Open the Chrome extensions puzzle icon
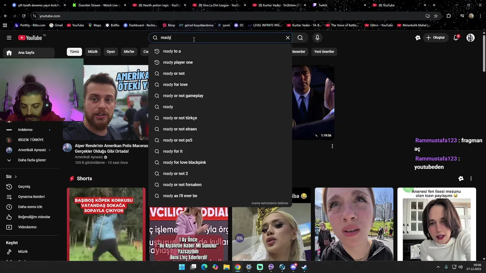486x273 pixels. [x=449, y=16]
